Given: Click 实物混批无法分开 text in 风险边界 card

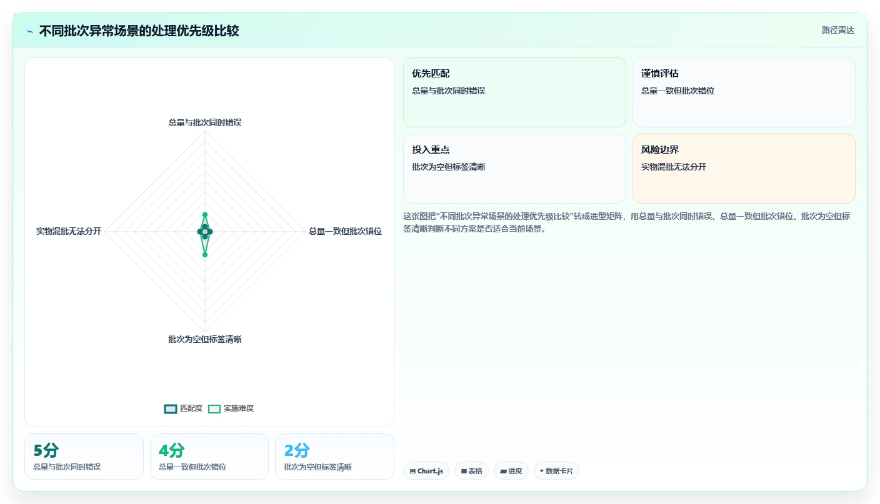Looking at the screenshot, I should point(674,167).
